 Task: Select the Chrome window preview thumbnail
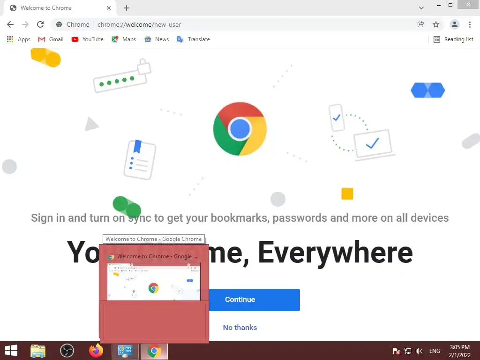[x=154, y=282]
